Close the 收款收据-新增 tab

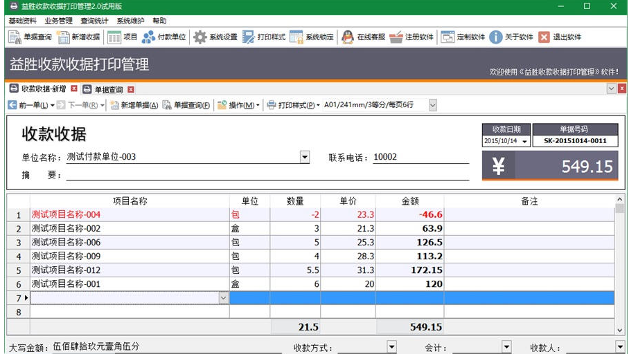click(73, 89)
